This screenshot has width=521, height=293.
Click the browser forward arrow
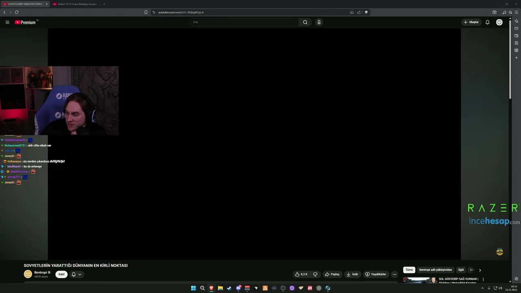click(11, 12)
